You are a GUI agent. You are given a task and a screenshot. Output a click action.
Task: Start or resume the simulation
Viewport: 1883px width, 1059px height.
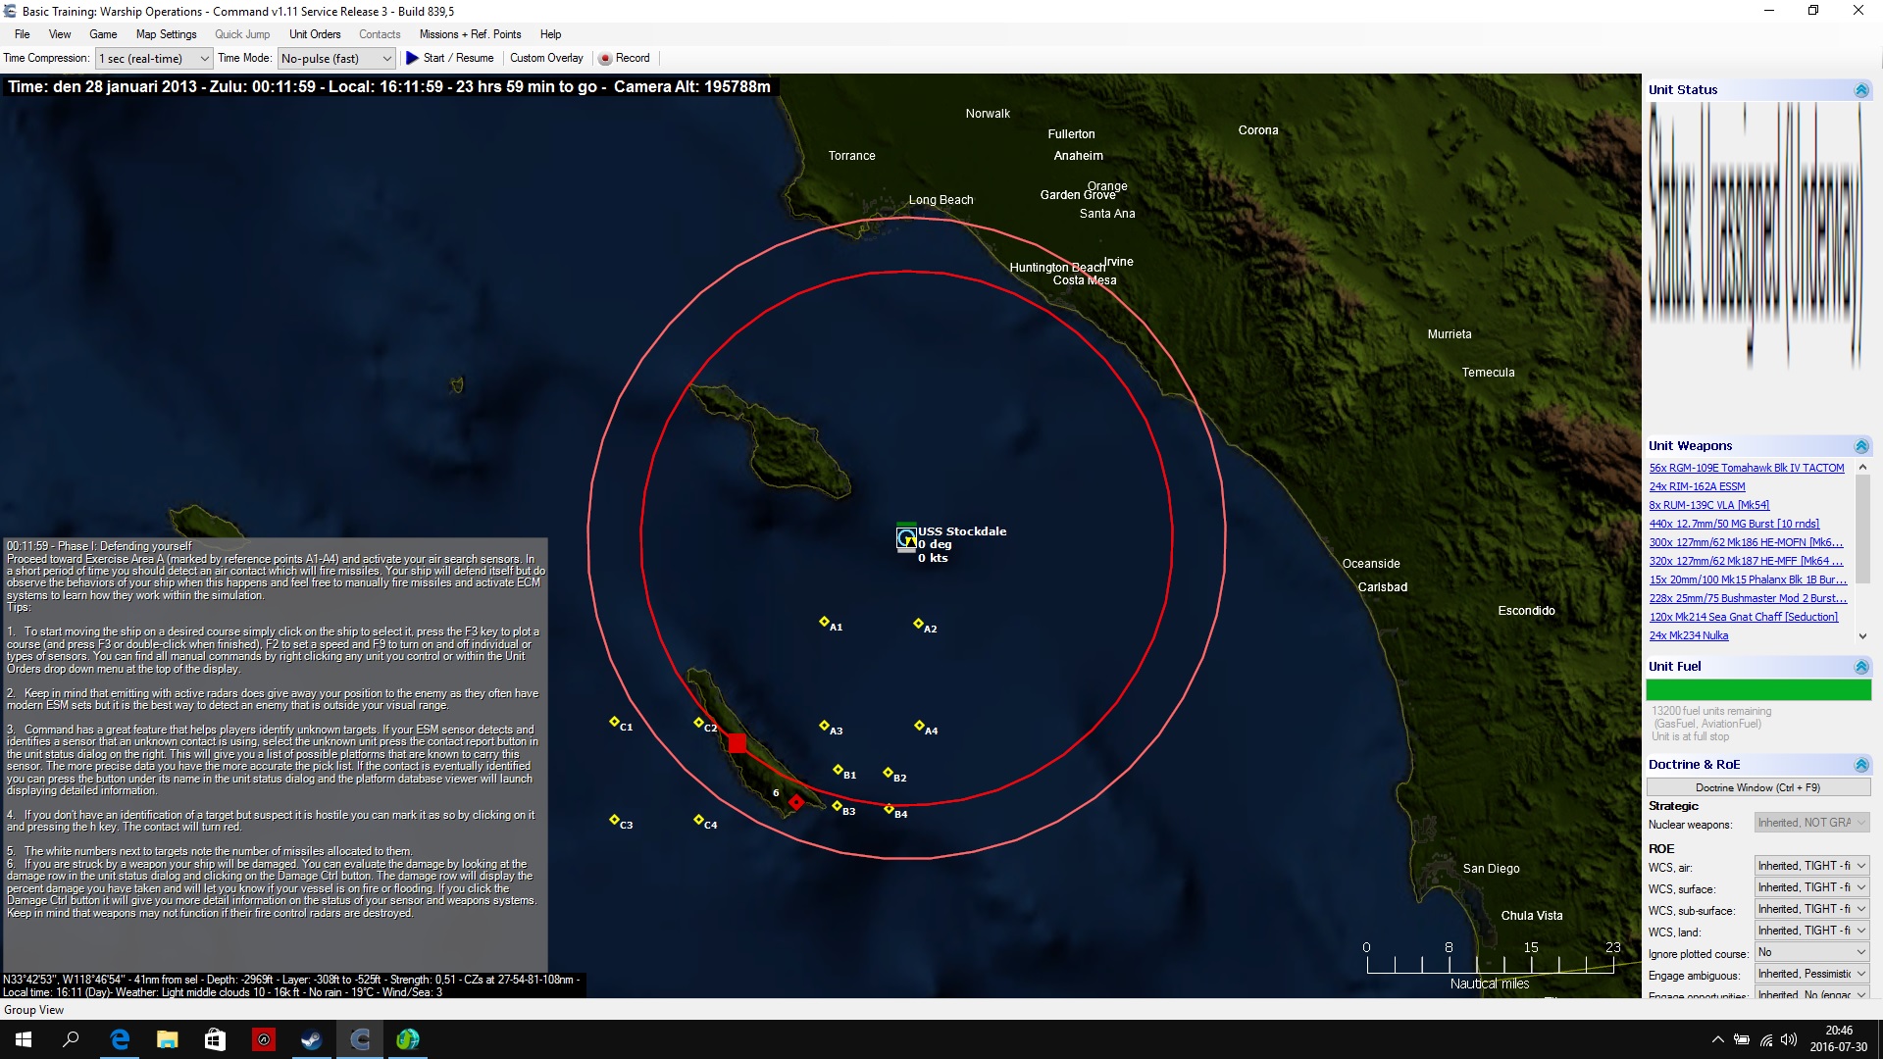tap(449, 58)
